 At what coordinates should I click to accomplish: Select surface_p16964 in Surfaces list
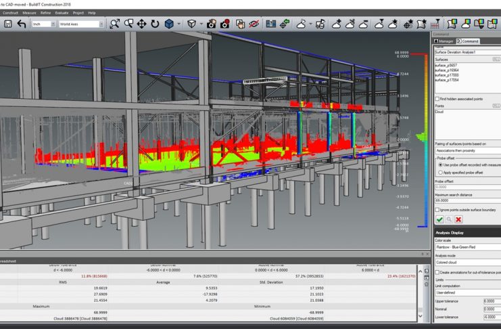(448, 70)
